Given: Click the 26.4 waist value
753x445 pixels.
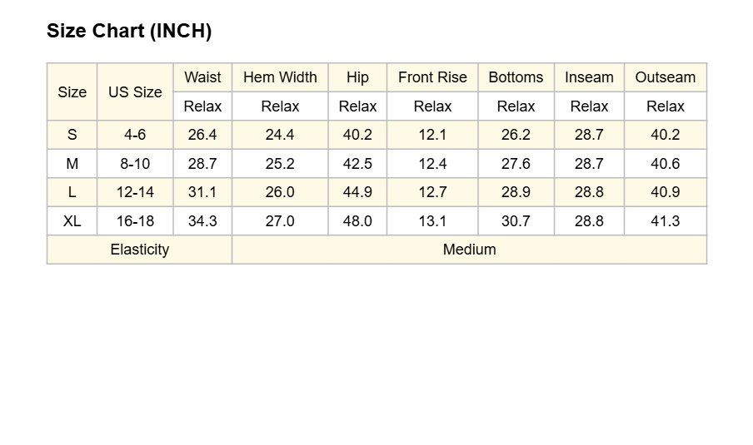Looking at the screenshot, I should 202,135.
